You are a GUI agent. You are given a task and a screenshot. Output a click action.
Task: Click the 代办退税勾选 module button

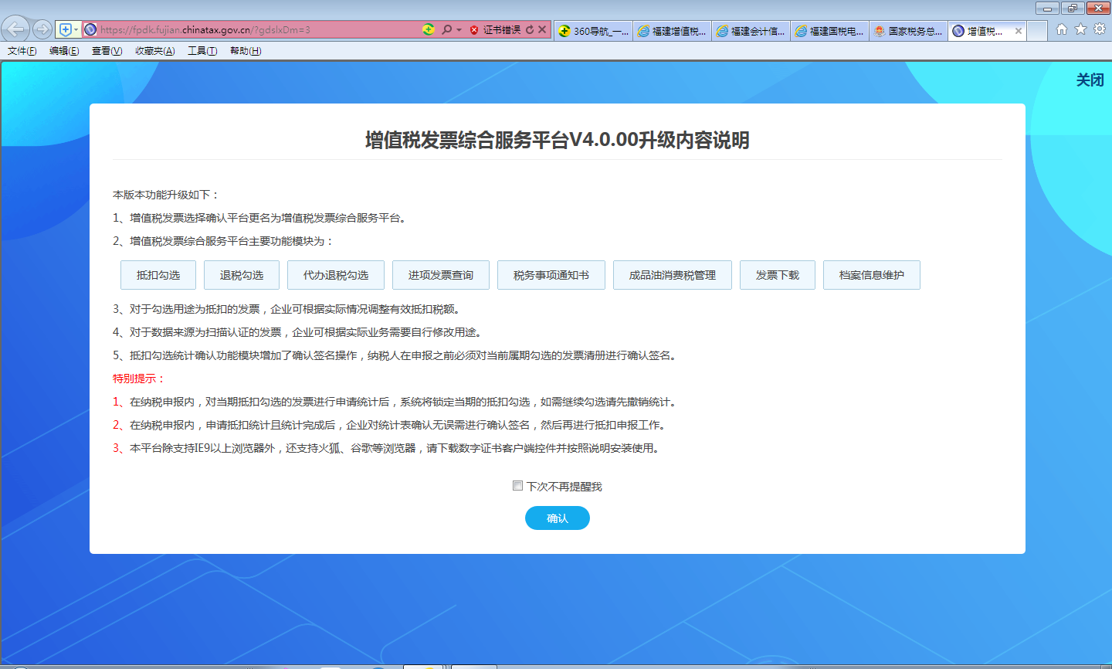(336, 275)
